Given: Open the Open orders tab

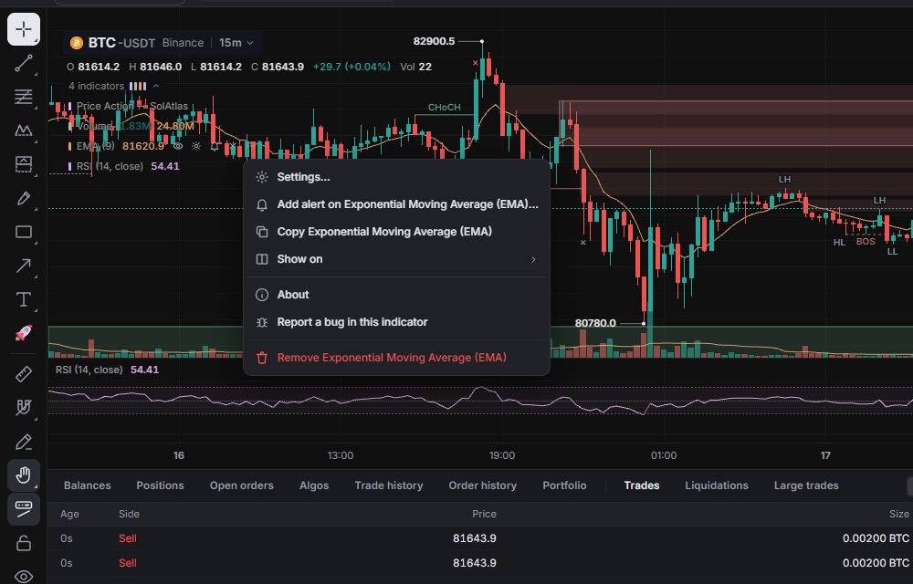Looking at the screenshot, I should [x=242, y=485].
